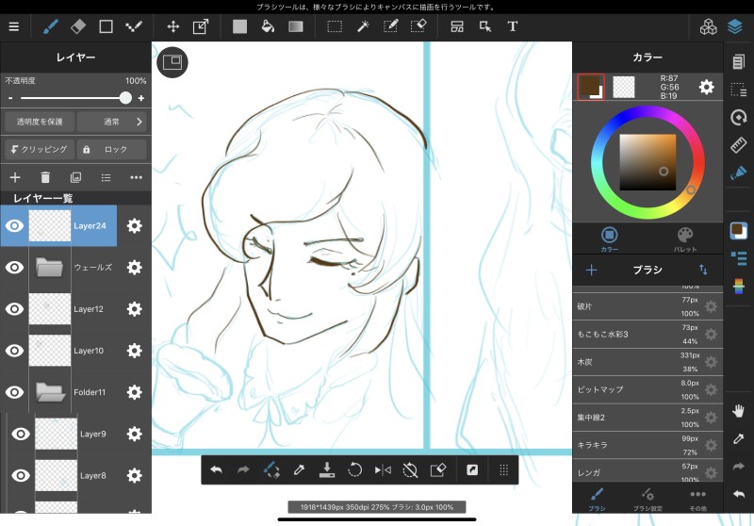Hide Layer24 with eye icon
The height and width of the screenshot is (526, 754).
(x=14, y=225)
